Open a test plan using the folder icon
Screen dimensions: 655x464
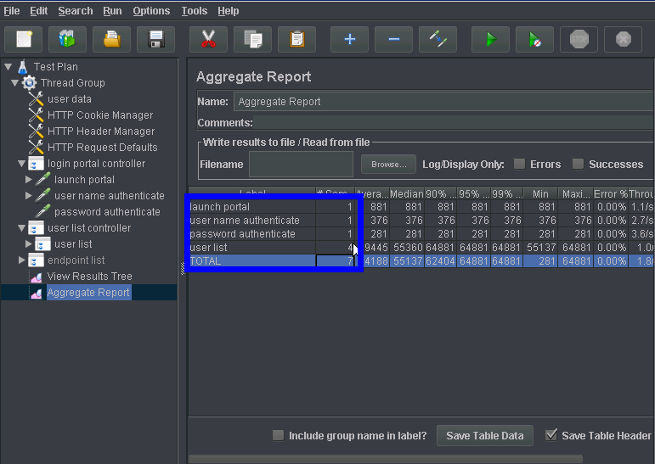click(111, 39)
